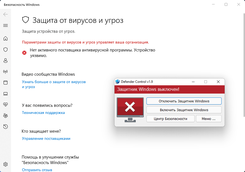The image size is (245, 172).
Task: Click 'Помощь в улучшении службы' heading
Action: (x=50, y=160)
